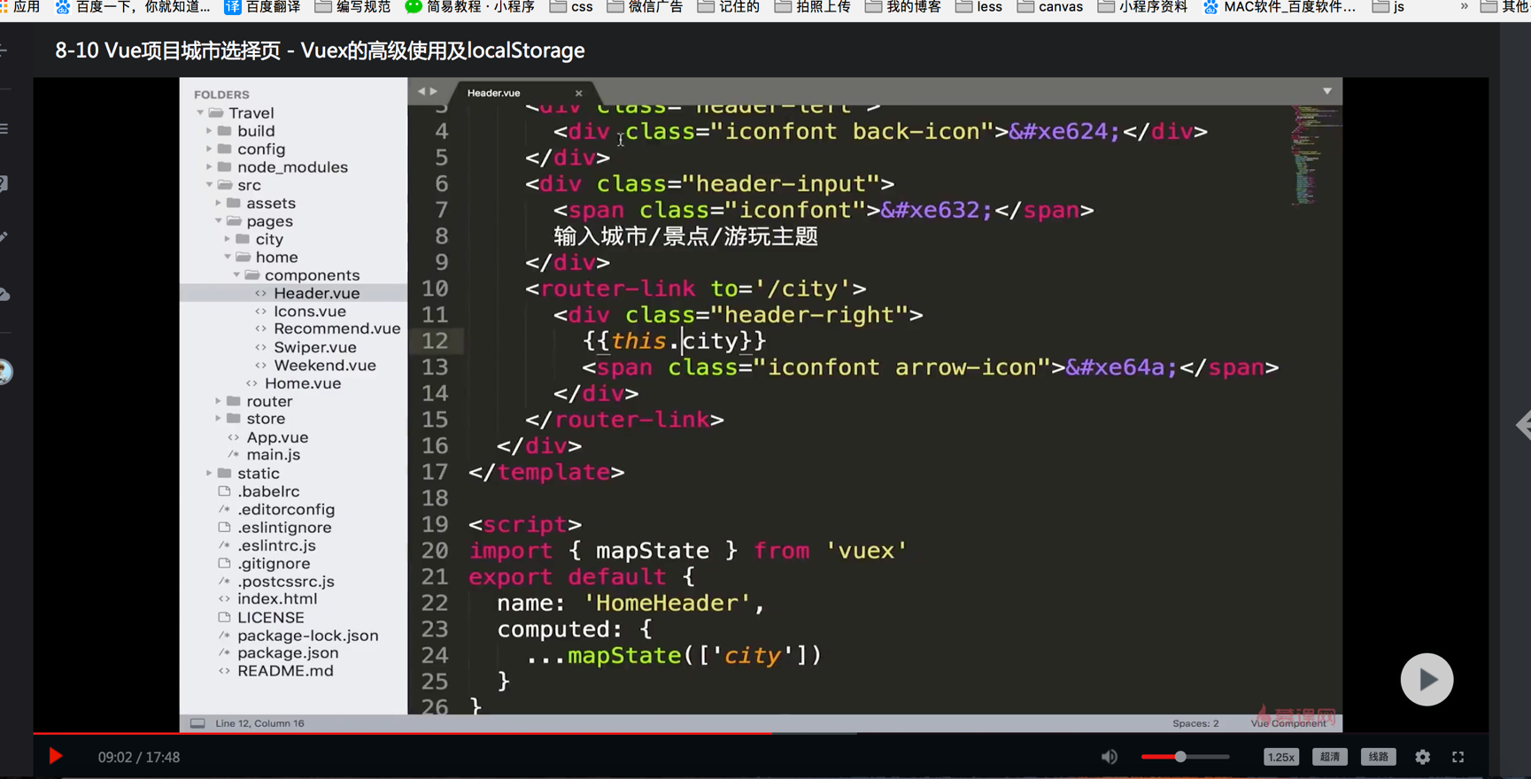This screenshot has height=779, width=1531.
Task: Open Weekend.vue file
Action: pos(324,366)
